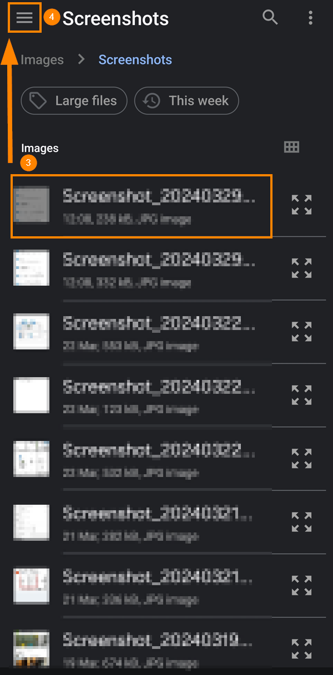
Task: Open the three-dot overflow menu
Action: [x=310, y=18]
